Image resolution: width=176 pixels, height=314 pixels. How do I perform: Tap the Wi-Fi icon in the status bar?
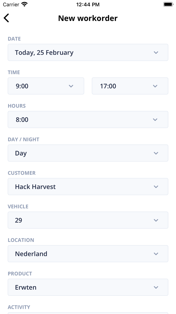coord(24,4)
